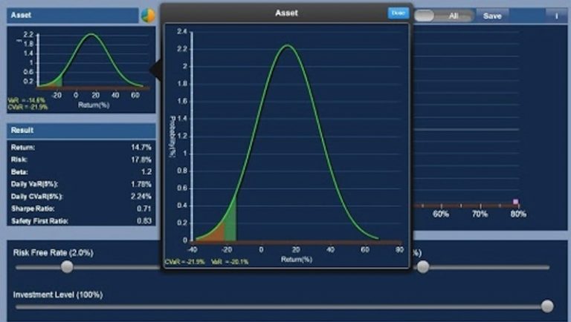The image size is (571, 322).
Task: Click the Asset title in popup header
Action: 285,13
